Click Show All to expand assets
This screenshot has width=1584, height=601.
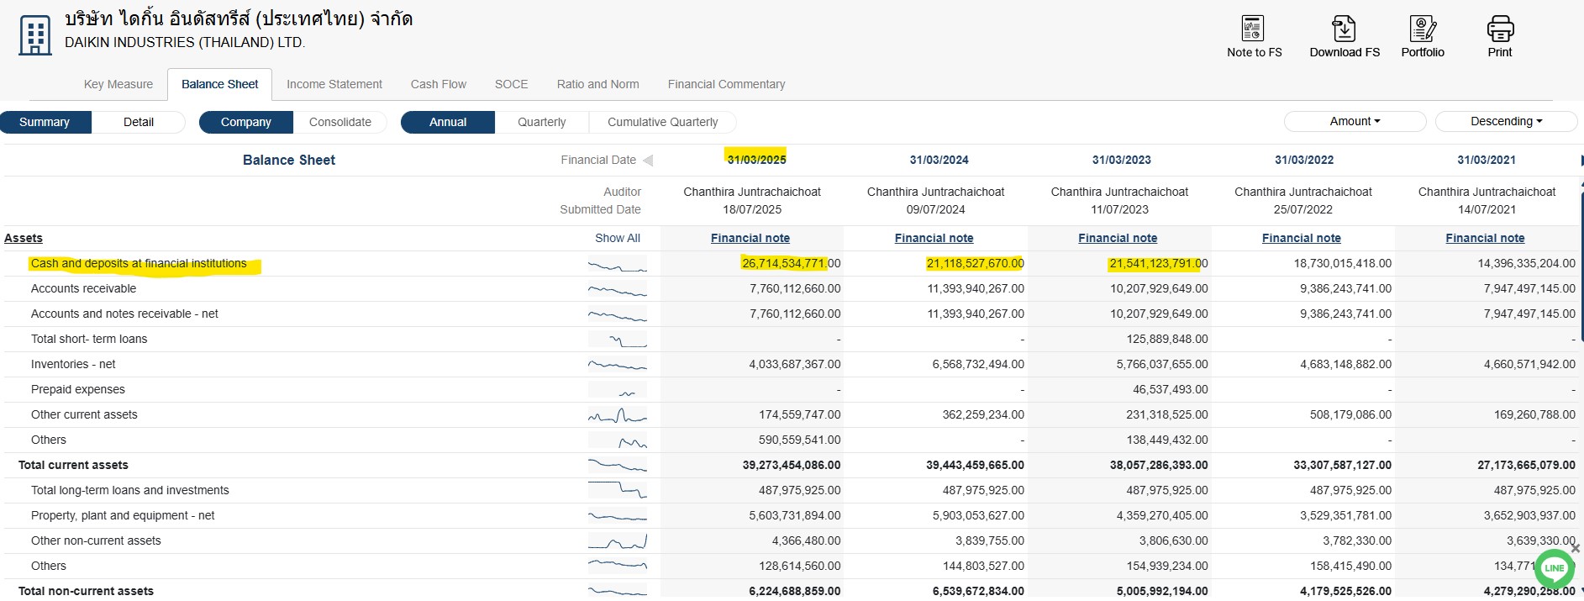pyautogui.click(x=617, y=238)
